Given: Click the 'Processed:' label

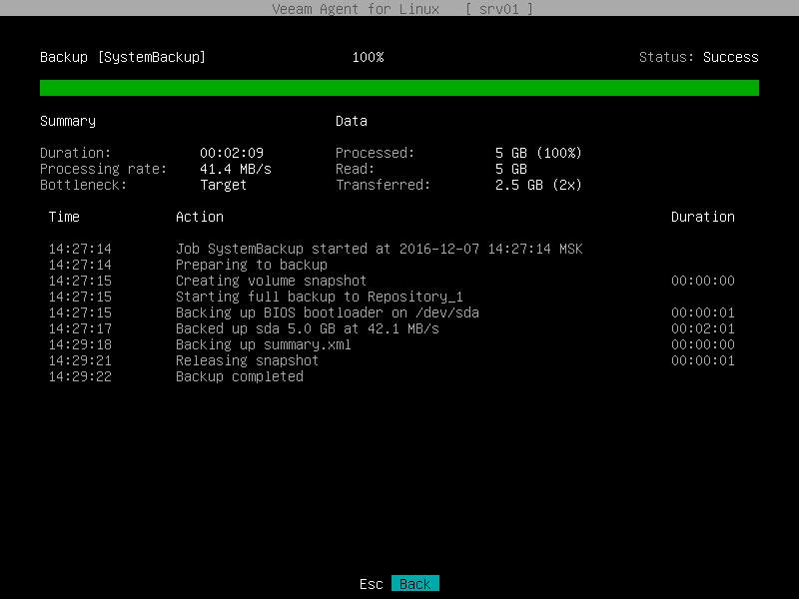Looking at the screenshot, I should pyautogui.click(x=376, y=153).
